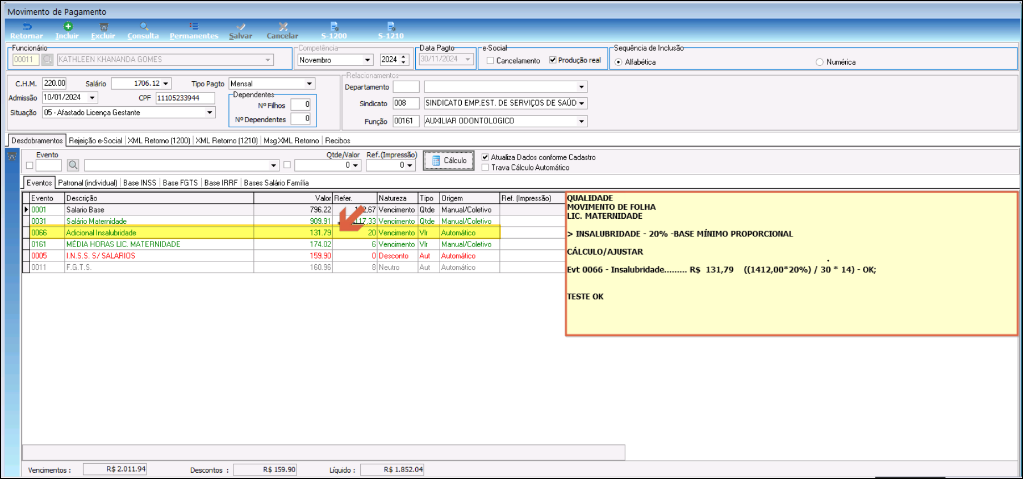The image size is (1023, 479).
Task: Switch to the Desdobramentos tab
Action: [37, 140]
